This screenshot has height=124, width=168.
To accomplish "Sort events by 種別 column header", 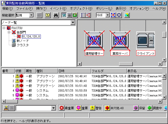I will (47, 71).
